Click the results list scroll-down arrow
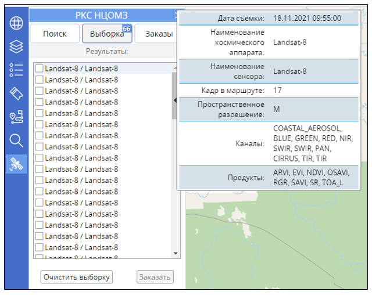 [x=176, y=253]
